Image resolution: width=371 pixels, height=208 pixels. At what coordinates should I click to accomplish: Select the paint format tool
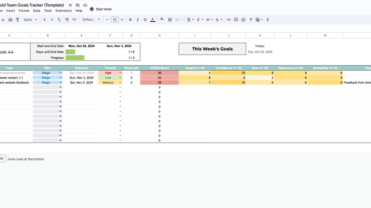[x=18, y=20]
